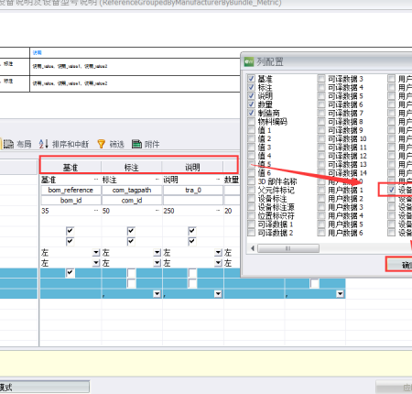Click the left arrow of the dialog scrollbar

253,248
